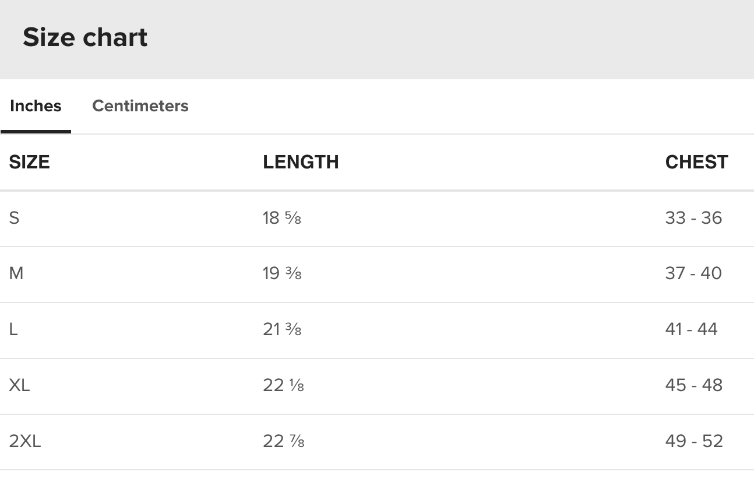Click the LENGTH column header
This screenshot has width=754, height=486.
click(301, 162)
